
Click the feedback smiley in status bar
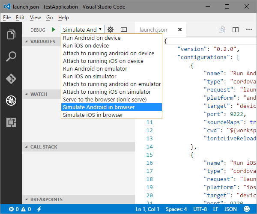point(247,209)
